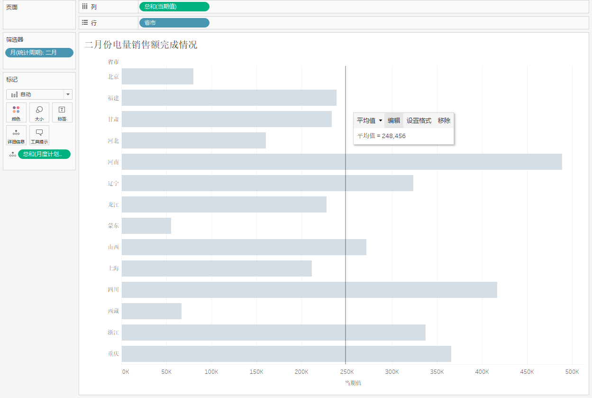This screenshot has height=398, width=592.
Task: Click the 平均值 = 248,456 text in tooltip
Action: [381, 136]
